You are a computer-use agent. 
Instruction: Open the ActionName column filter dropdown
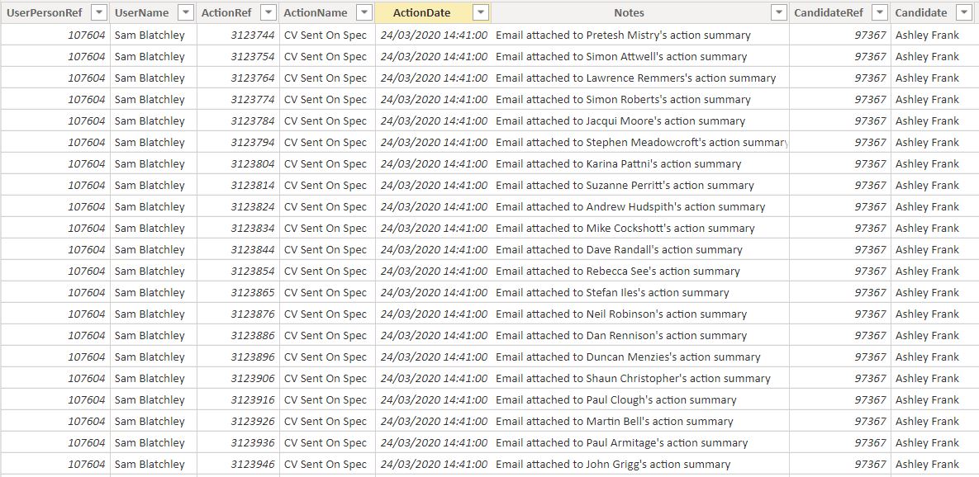tap(364, 12)
